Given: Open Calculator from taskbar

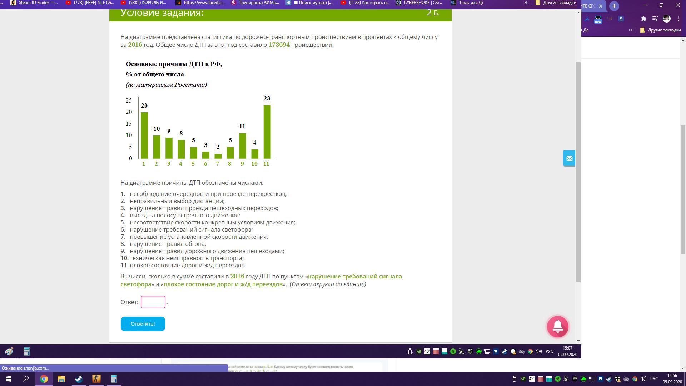Looking at the screenshot, I should 114,379.
